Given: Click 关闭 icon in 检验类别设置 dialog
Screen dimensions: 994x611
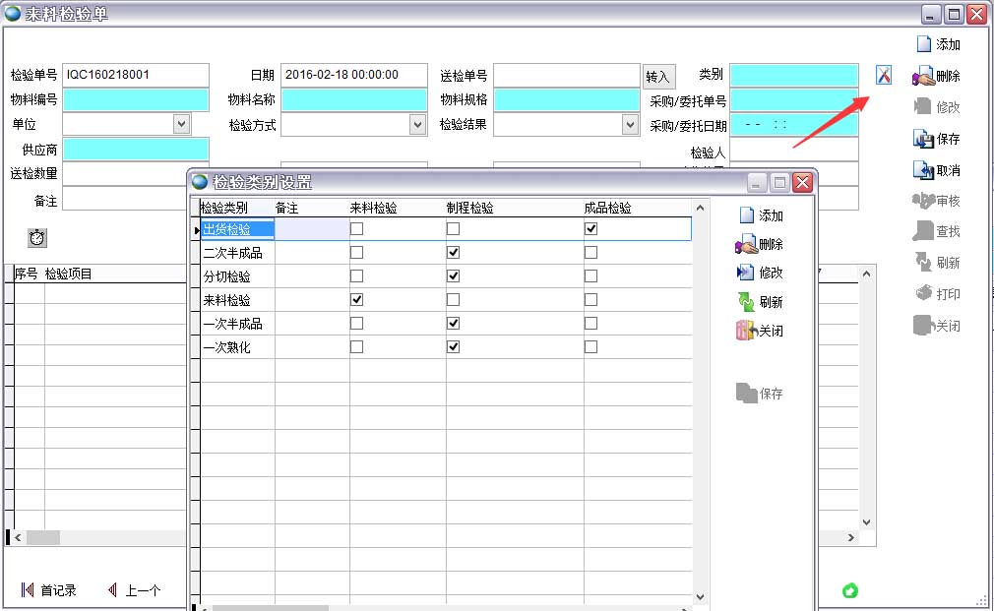Looking at the screenshot, I should tap(746, 332).
